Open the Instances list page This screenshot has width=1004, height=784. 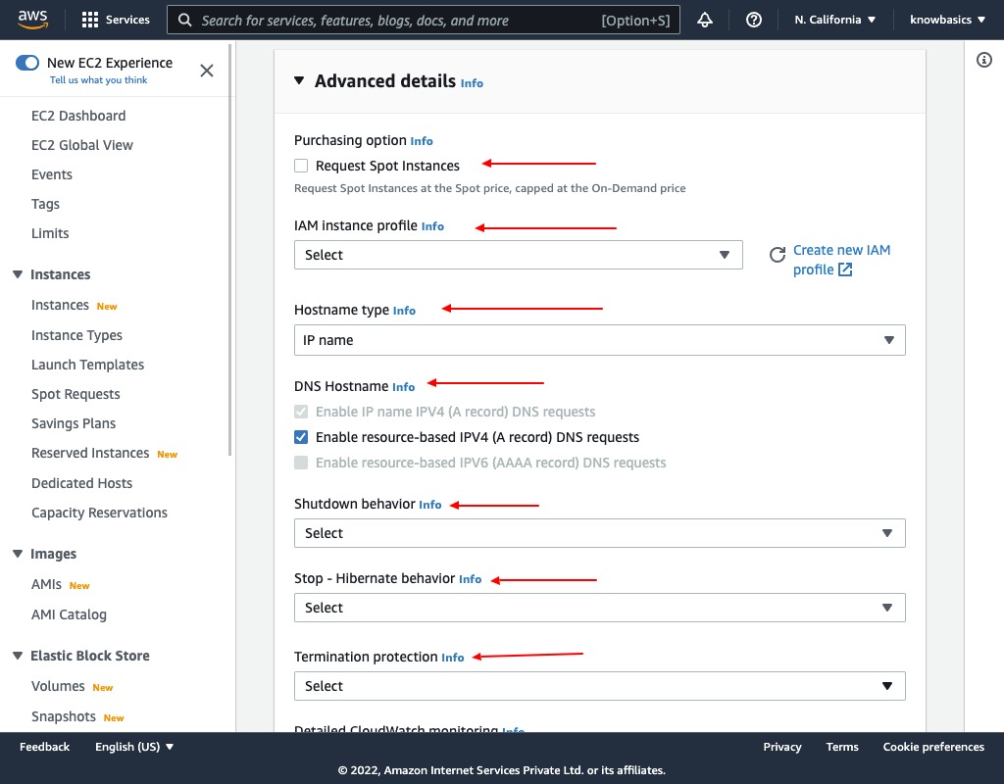(x=60, y=306)
